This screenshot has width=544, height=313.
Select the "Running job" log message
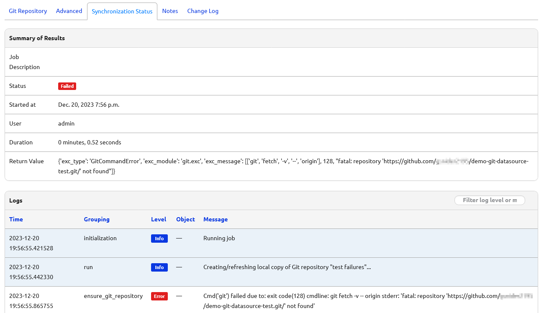(219, 239)
